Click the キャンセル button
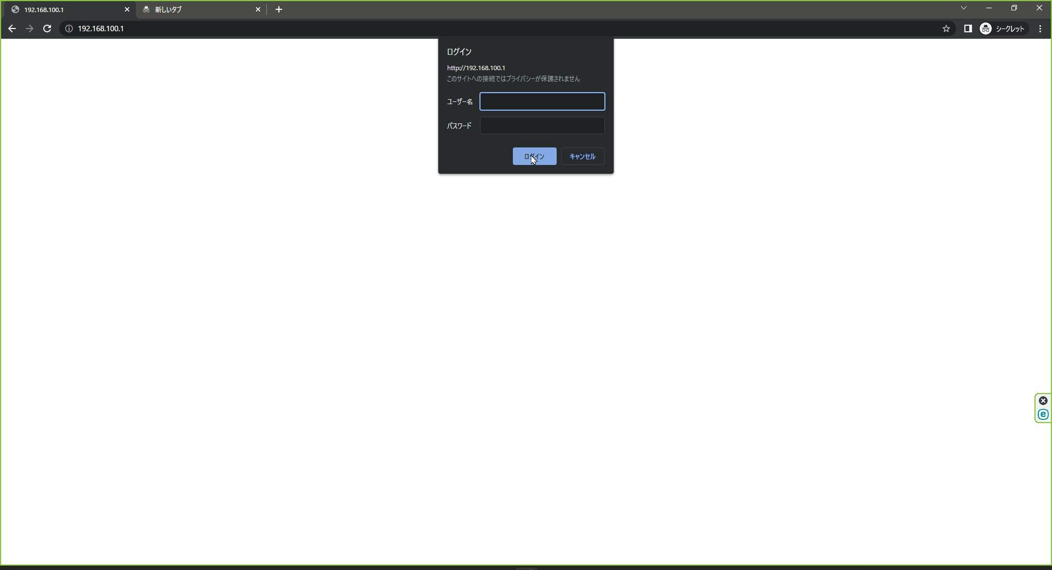 coord(582,156)
